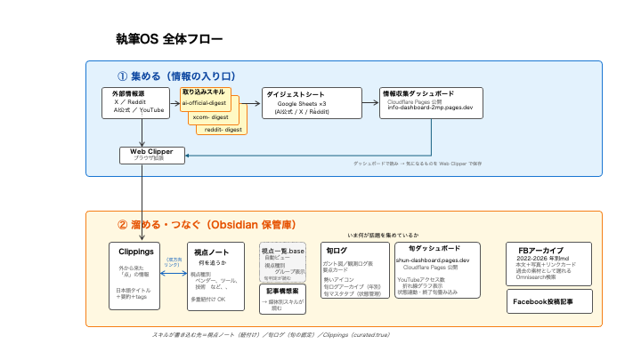The height and width of the screenshot is (360, 641).
Task: Click "本文＋写真＋リンクカード" line
Action: [546, 265]
